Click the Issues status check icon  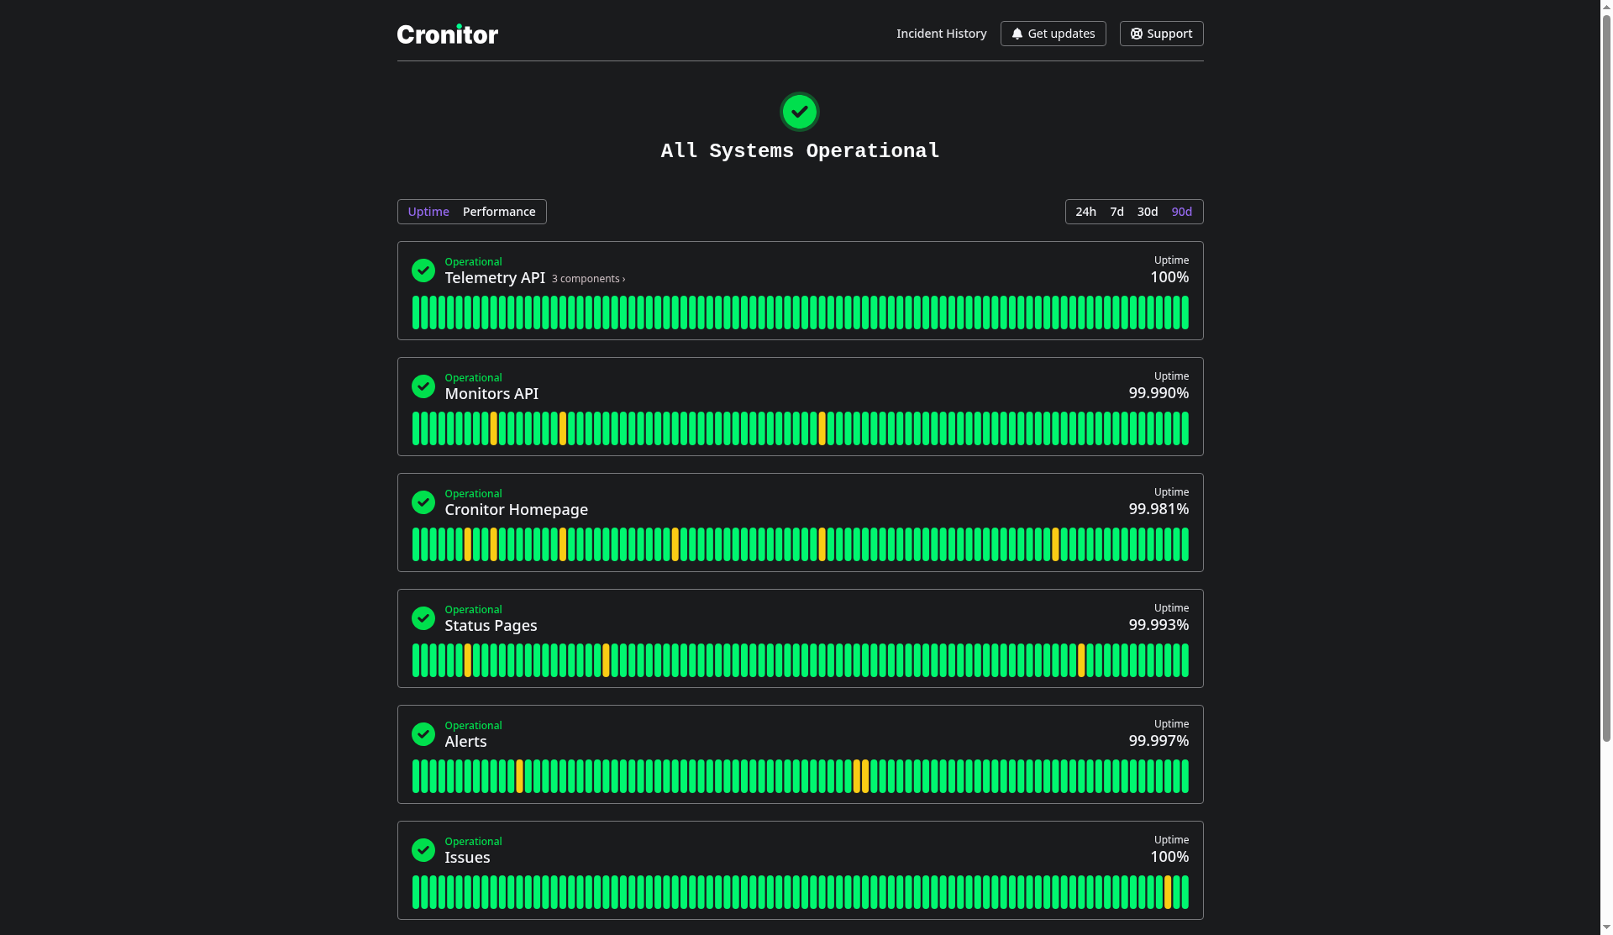(423, 850)
